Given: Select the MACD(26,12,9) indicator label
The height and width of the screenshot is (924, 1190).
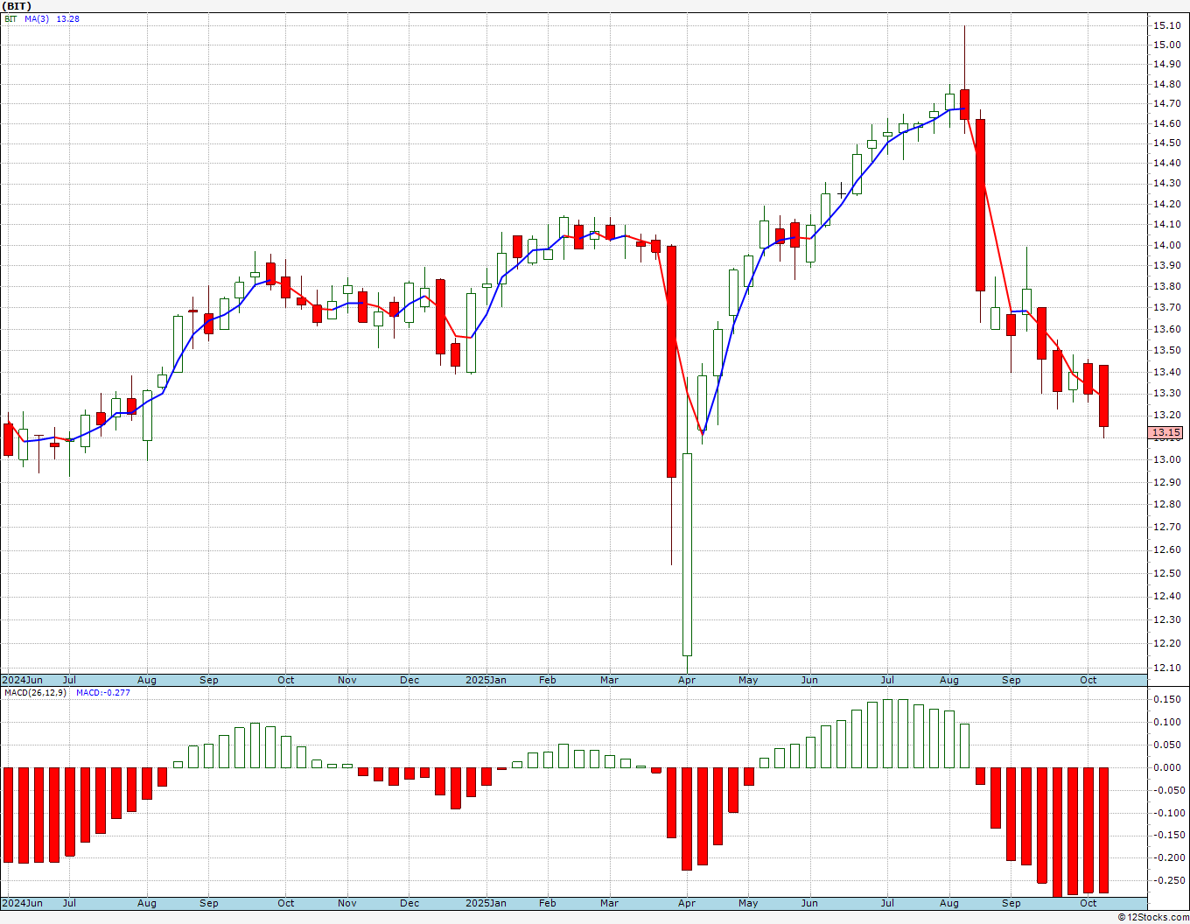Looking at the screenshot, I should tap(34, 692).
